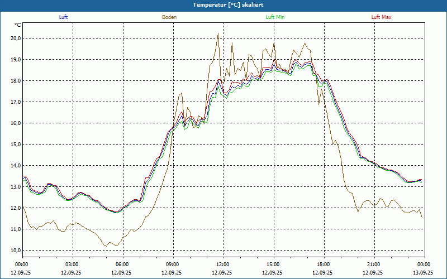Screen dimensions: 447x279
Task: Toggle the 'Luft Max' legend label
Action: (x=382, y=17)
